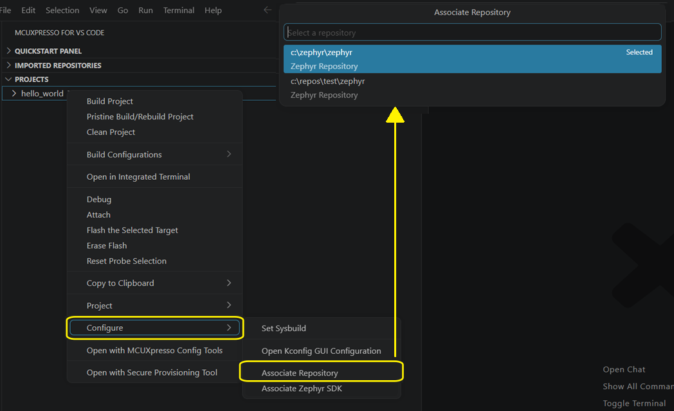The image size is (674, 411).
Task: Choose Reset Probe Selection
Action: (155, 261)
